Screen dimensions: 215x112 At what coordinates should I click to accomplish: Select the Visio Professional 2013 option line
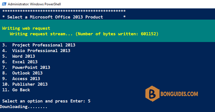[x=36, y=51]
